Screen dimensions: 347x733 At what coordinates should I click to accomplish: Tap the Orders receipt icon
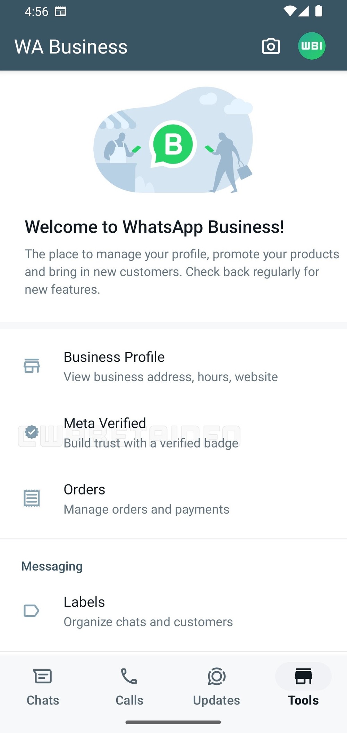point(32,499)
